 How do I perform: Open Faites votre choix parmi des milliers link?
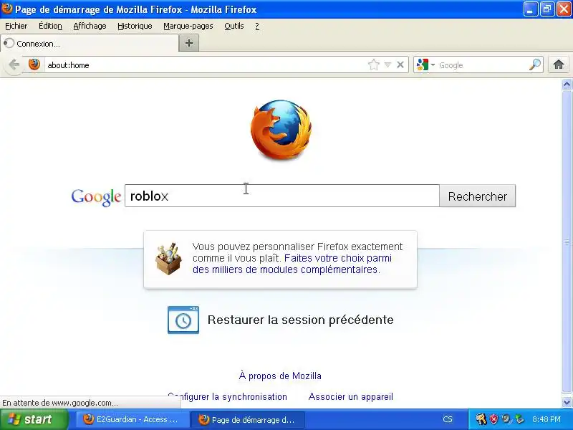pos(292,264)
